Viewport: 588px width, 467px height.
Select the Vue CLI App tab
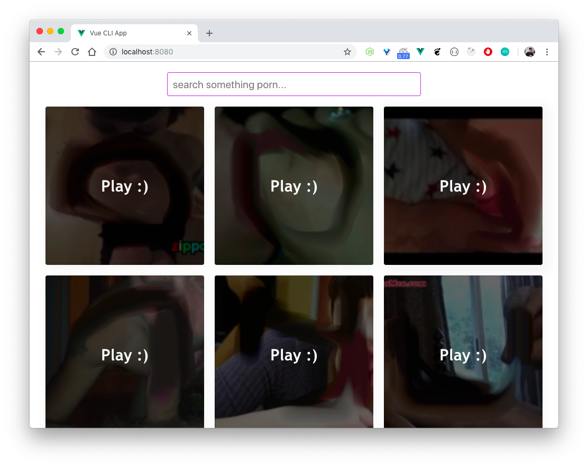coord(134,33)
